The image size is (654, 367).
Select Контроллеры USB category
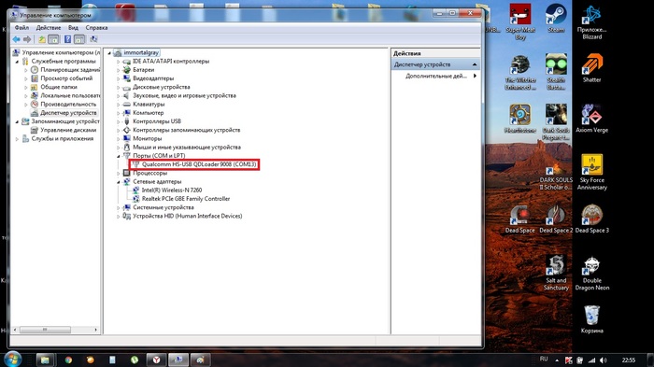coord(157,121)
